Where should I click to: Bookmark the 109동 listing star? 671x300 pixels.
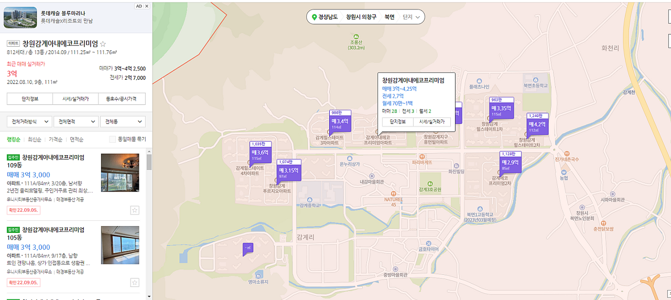pyautogui.click(x=135, y=210)
